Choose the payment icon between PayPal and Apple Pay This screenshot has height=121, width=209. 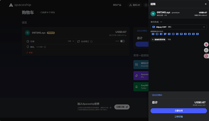(x=185, y=34)
